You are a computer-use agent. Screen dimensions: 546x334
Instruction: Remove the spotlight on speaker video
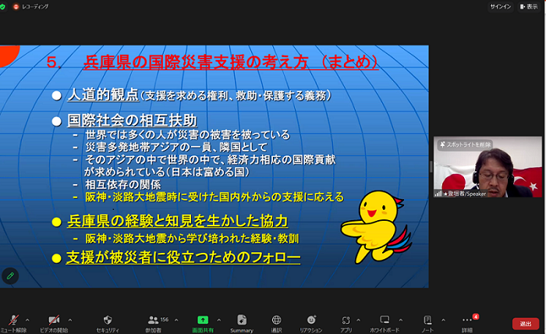465,144
